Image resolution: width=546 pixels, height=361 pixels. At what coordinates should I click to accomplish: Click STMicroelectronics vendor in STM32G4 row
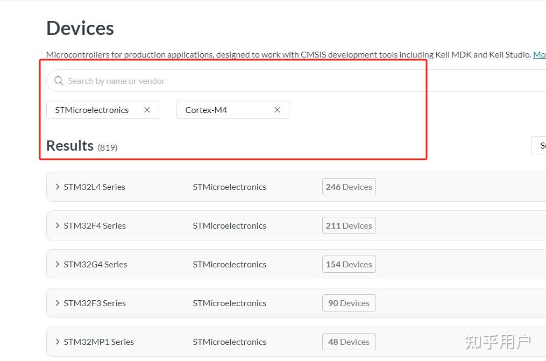point(229,264)
